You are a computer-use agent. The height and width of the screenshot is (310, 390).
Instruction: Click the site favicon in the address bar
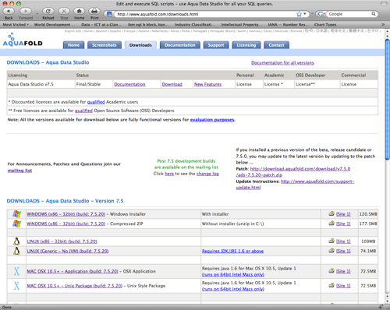tap(110, 14)
